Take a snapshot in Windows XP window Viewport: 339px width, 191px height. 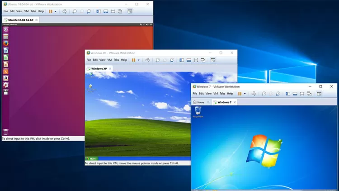[x=158, y=60]
